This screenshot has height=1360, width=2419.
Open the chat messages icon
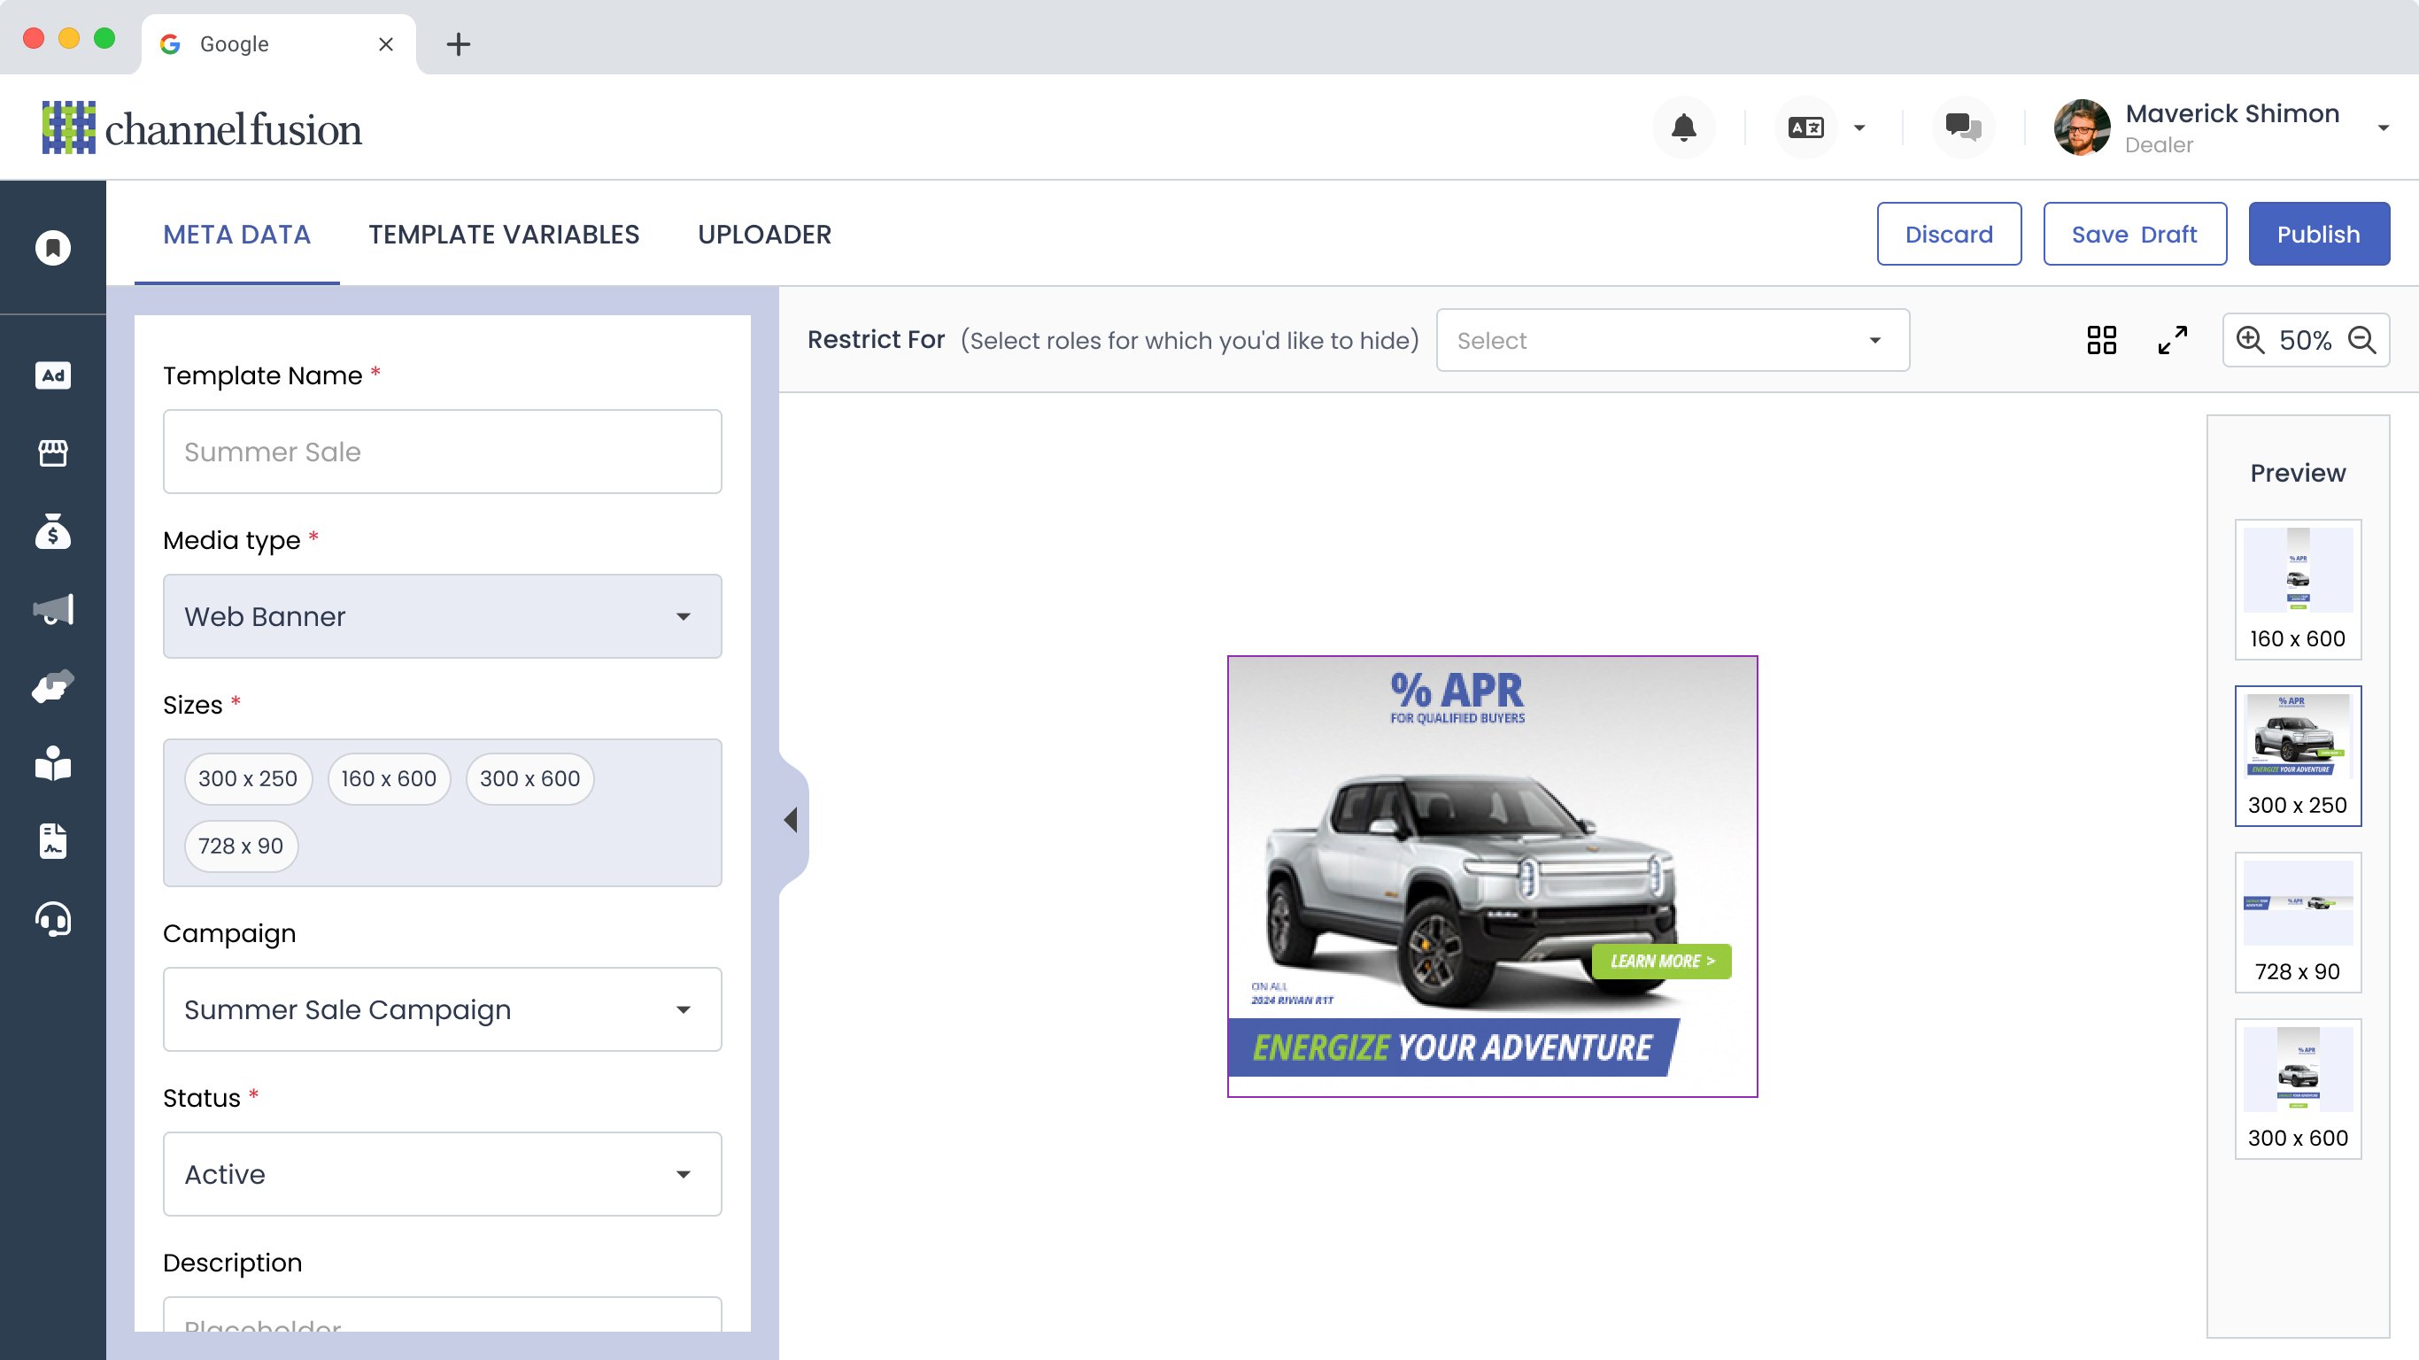(1963, 127)
